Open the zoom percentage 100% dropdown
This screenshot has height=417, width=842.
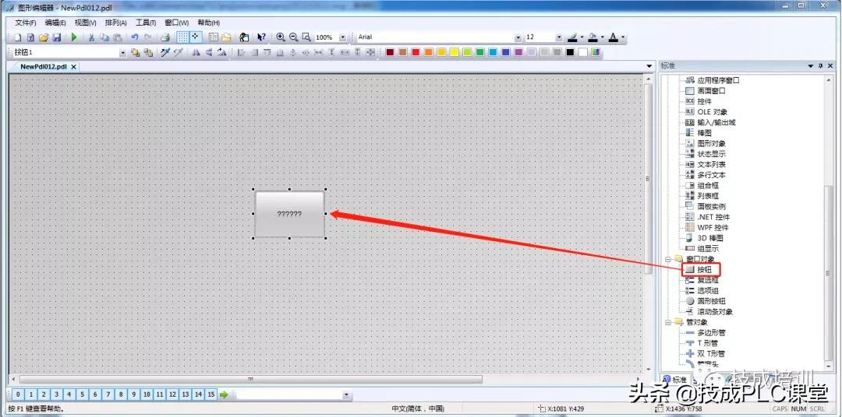coord(342,37)
